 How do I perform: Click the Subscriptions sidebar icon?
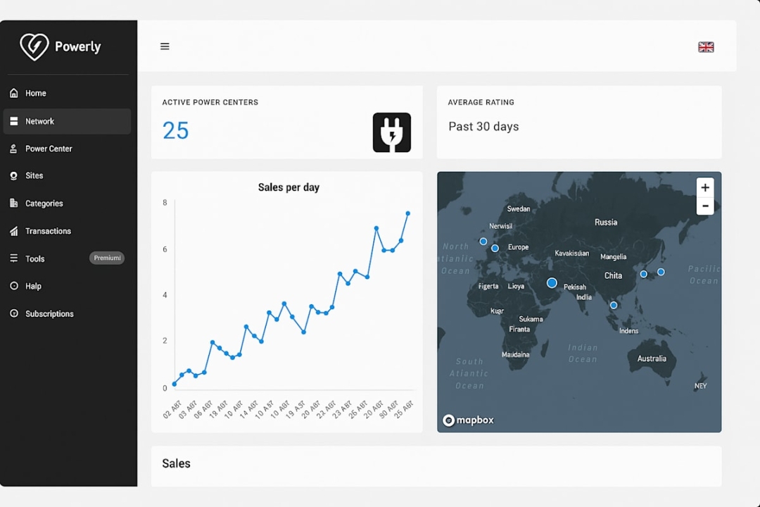click(x=14, y=313)
